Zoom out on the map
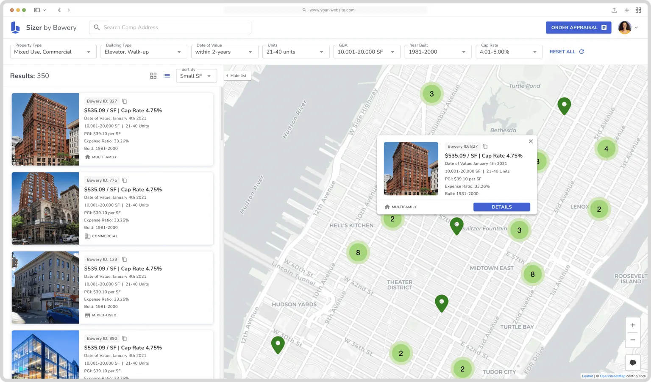651x382 pixels. point(633,340)
